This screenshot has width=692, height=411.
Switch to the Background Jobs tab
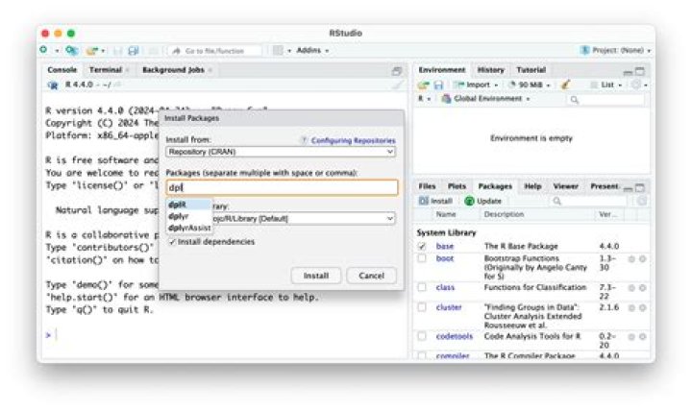click(173, 70)
